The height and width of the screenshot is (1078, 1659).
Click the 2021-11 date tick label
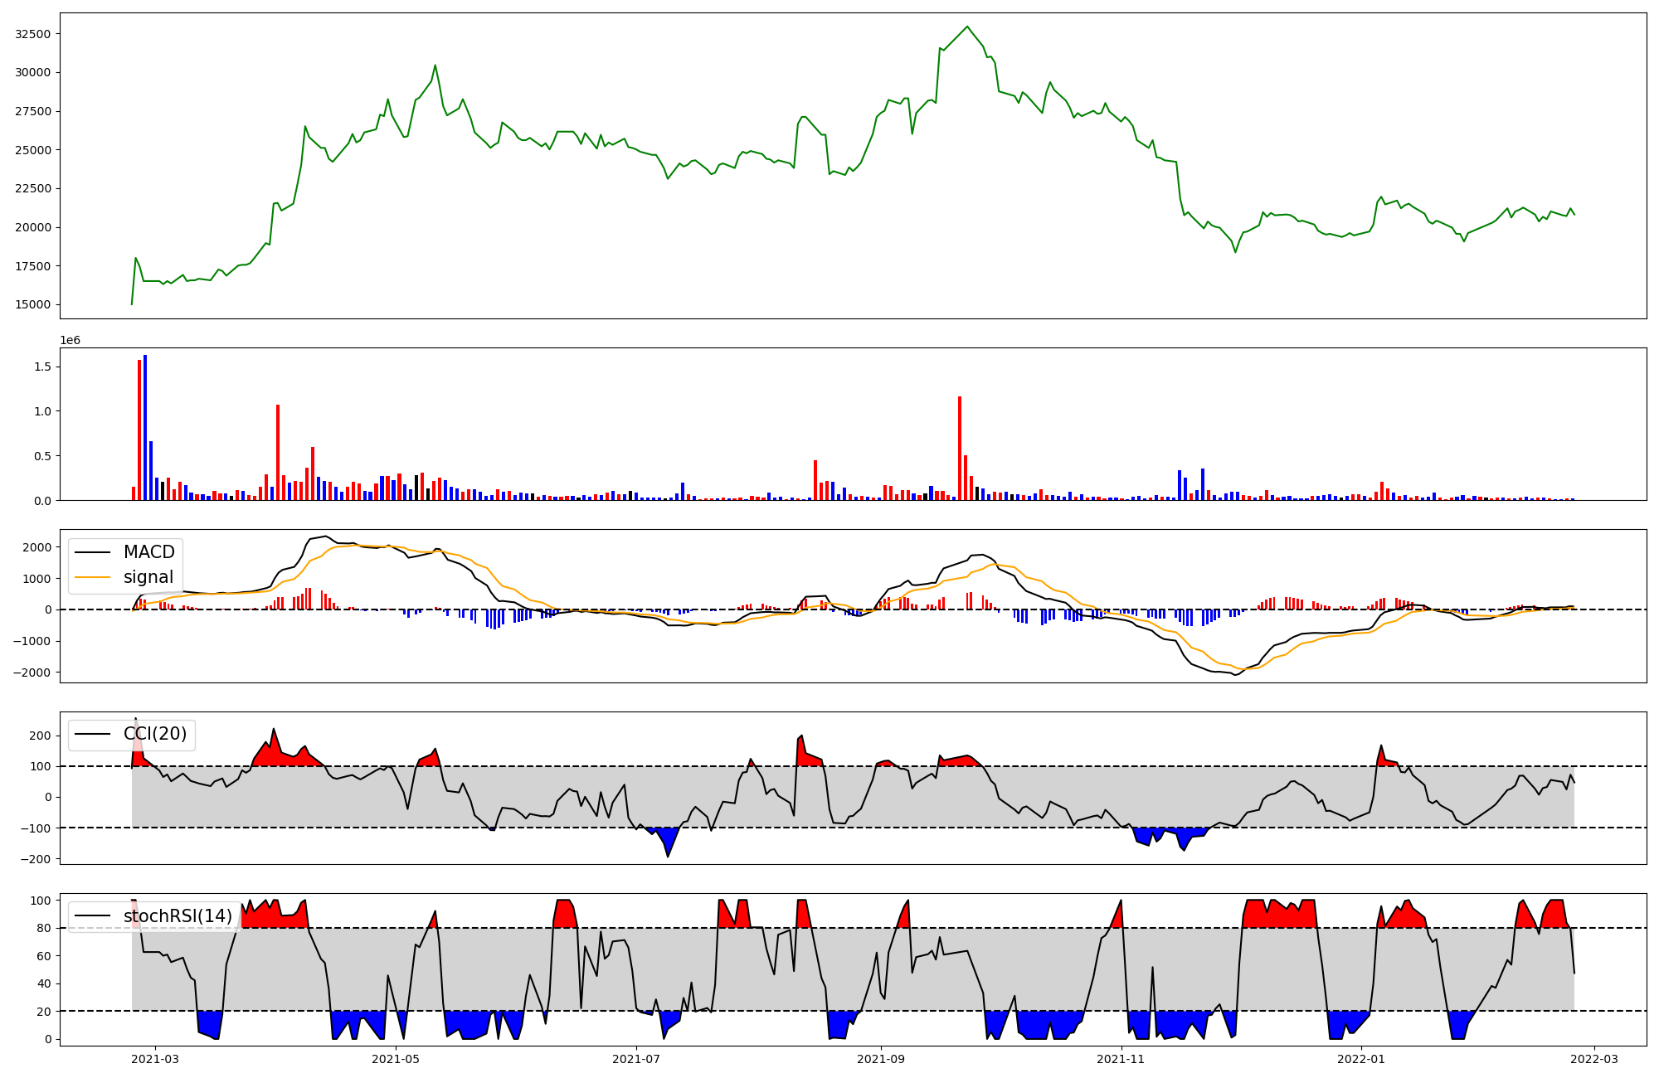[1121, 1059]
